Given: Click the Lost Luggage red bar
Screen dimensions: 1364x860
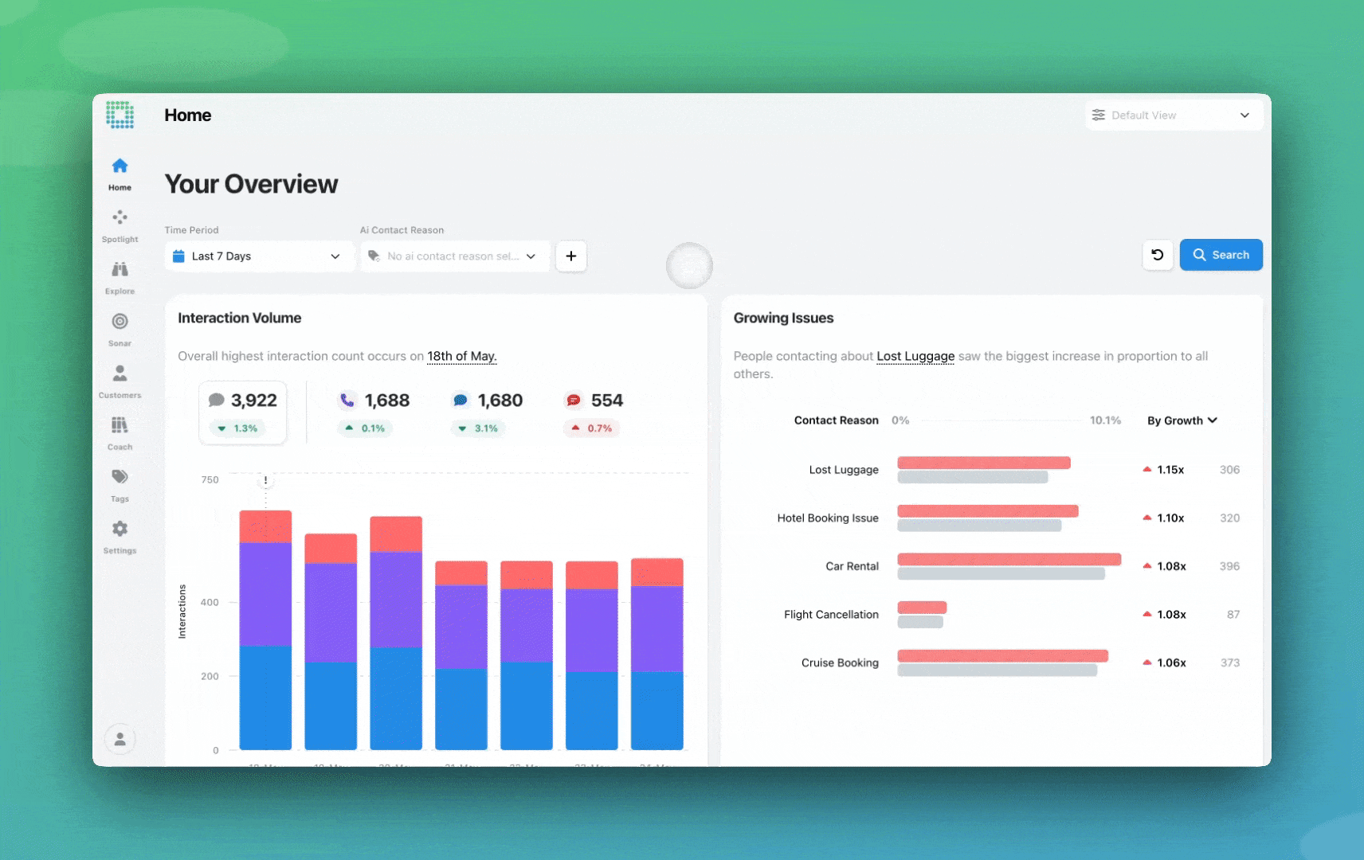Looking at the screenshot, I should (984, 463).
